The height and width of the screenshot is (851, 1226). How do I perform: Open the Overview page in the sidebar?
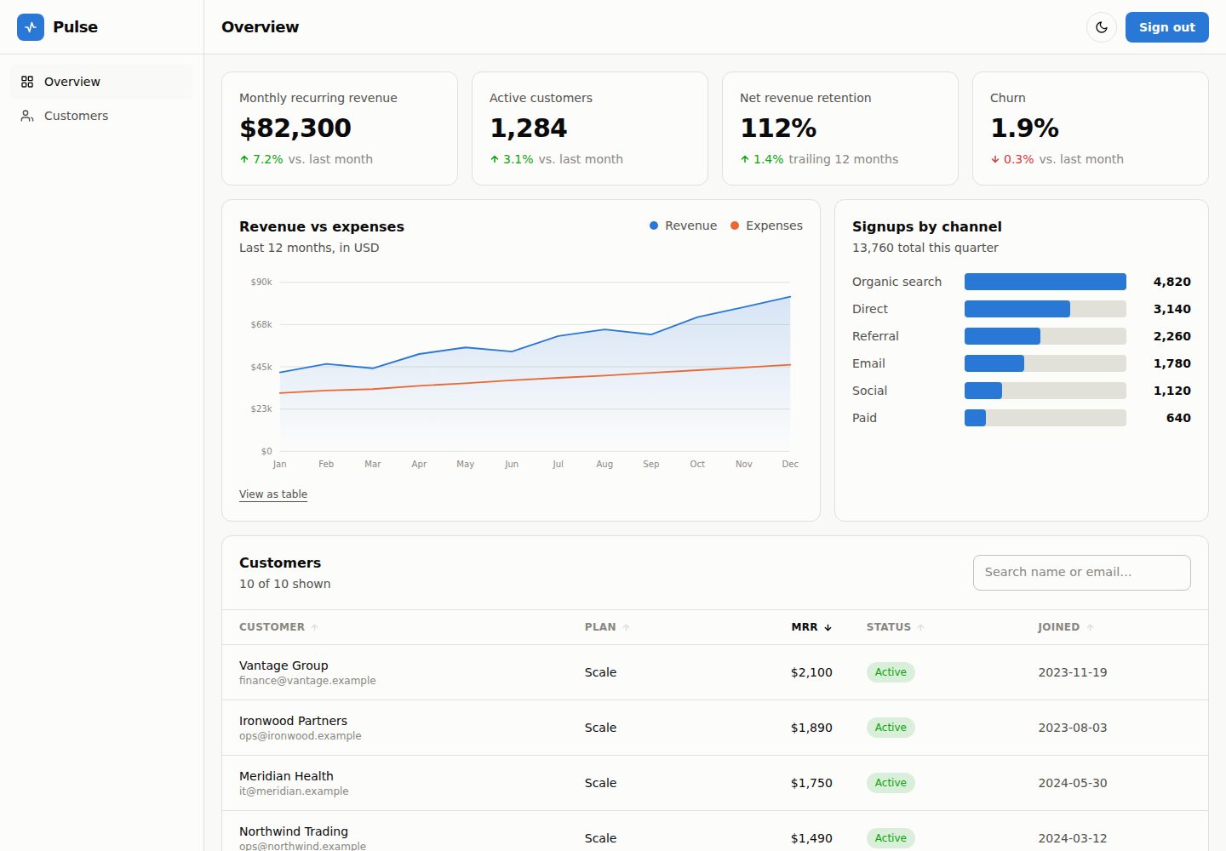click(101, 82)
